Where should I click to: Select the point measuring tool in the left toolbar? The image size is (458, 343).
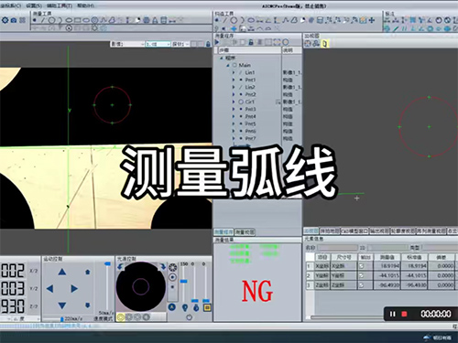[35, 20]
